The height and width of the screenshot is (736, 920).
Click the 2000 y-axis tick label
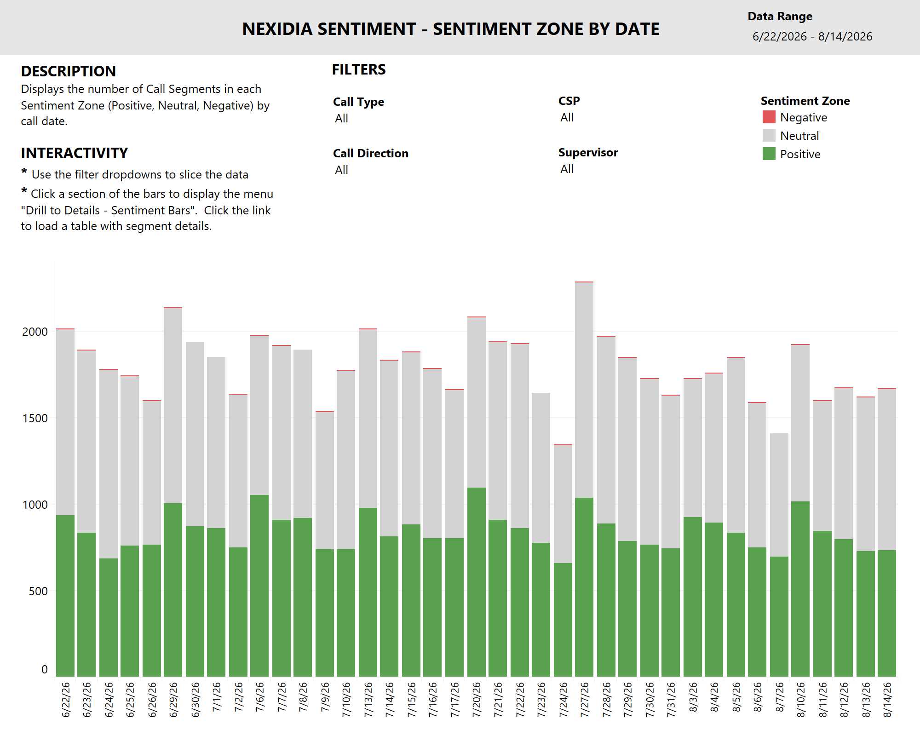[x=35, y=332]
